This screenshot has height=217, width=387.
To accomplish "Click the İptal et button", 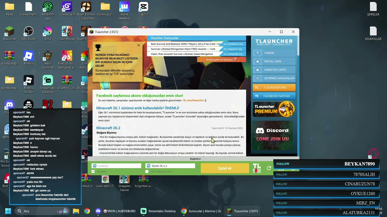I will click(x=225, y=168).
